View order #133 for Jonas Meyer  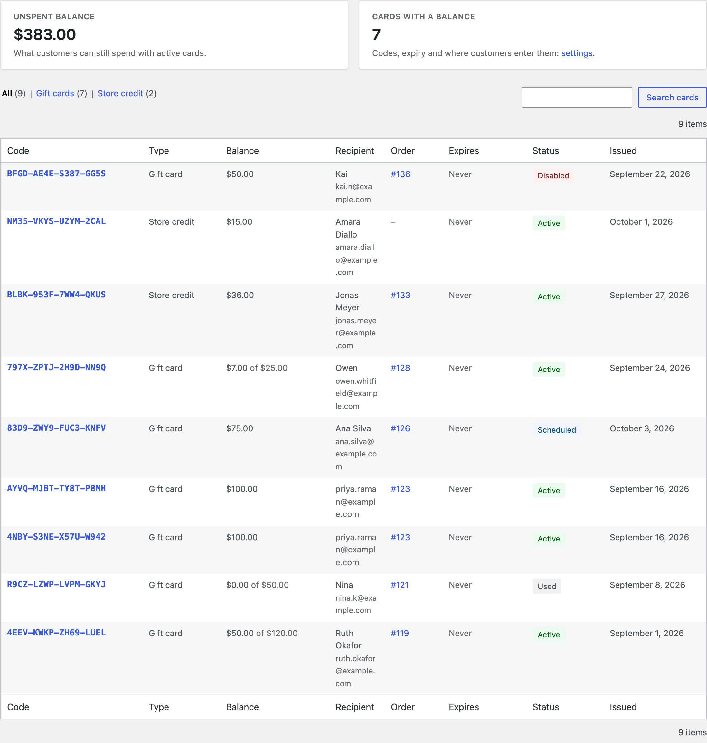(x=400, y=295)
